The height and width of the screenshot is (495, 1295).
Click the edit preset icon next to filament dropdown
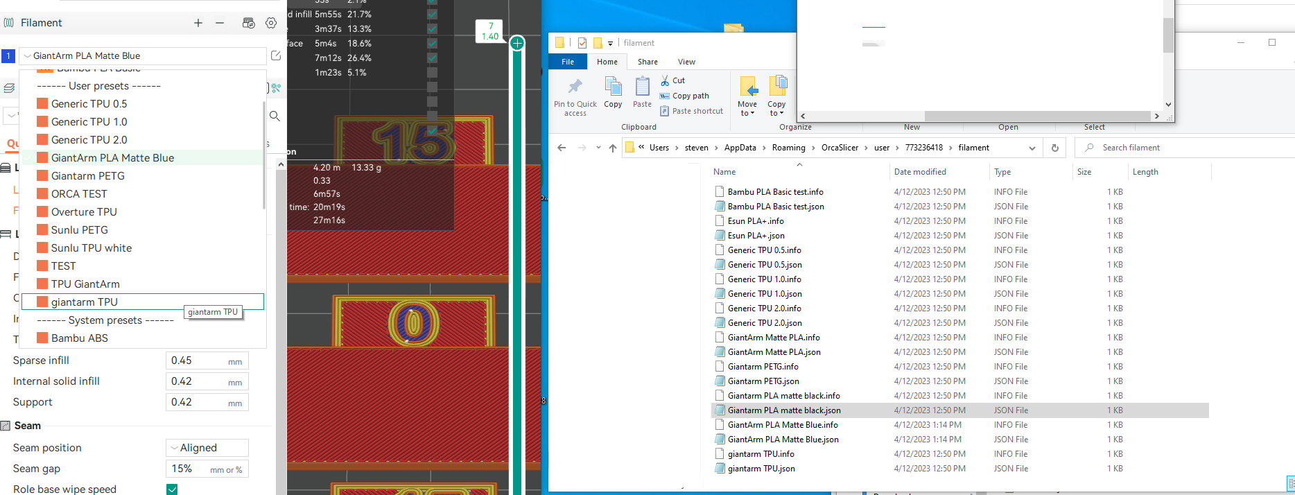click(x=276, y=55)
